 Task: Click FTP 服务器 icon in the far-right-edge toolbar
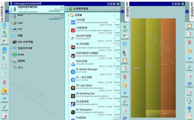pyautogui.click(x=189, y=67)
